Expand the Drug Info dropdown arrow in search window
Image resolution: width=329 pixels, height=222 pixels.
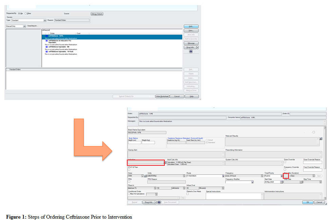tap(197, 47)
